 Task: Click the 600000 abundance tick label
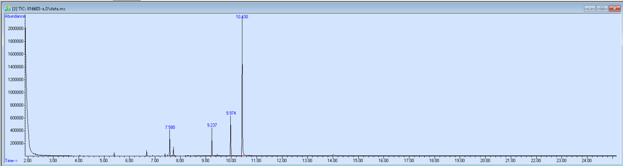(x=17, y=118)
